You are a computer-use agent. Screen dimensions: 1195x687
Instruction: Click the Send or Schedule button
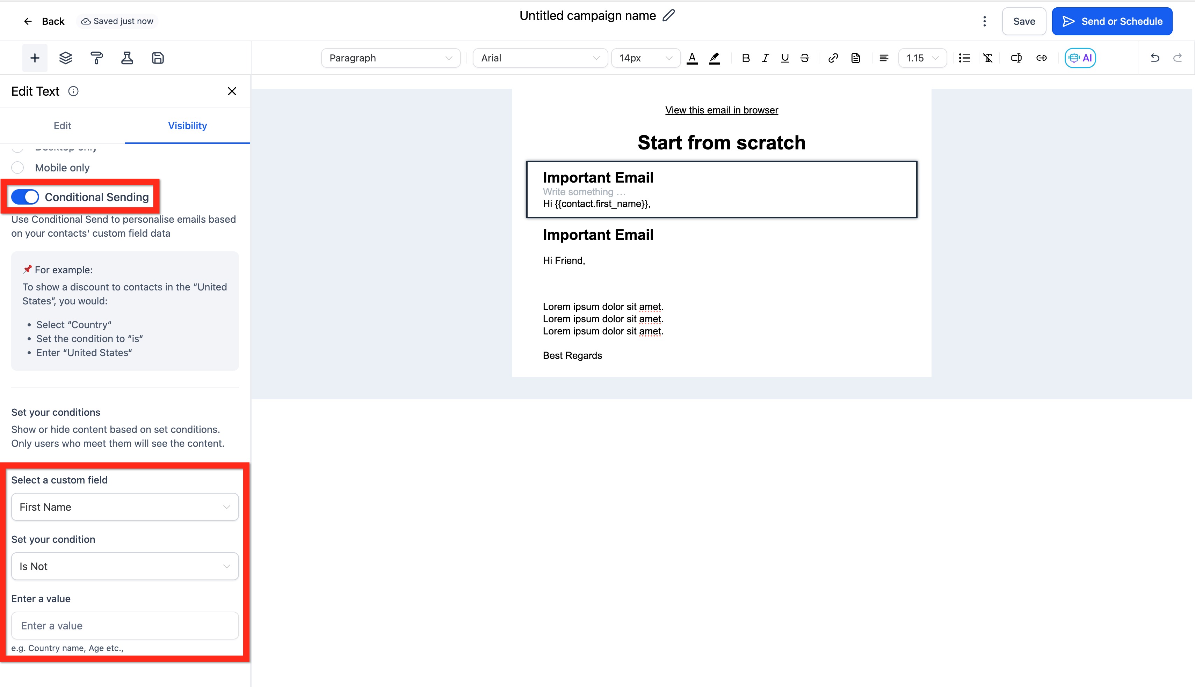coord(1112,21)
